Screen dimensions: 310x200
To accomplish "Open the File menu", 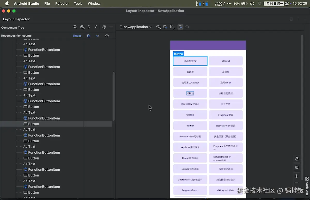I will 47,4.
